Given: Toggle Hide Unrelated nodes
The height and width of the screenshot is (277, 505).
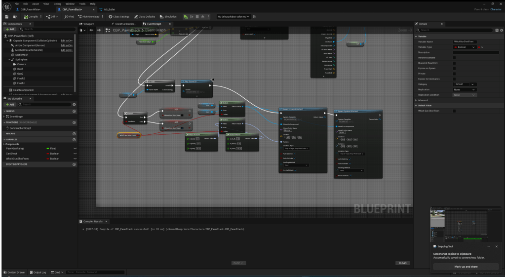Looking at the screenshot, I should [x=89, y=16].
